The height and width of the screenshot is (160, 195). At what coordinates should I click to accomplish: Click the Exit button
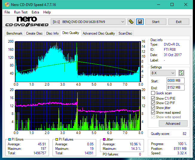[x=179, y=22]
